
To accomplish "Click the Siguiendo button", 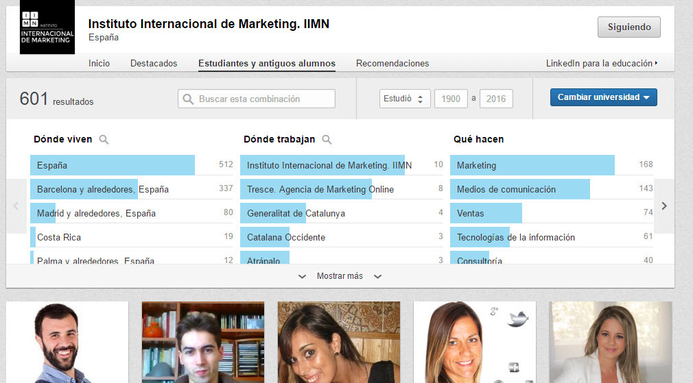I will [629, 27].
